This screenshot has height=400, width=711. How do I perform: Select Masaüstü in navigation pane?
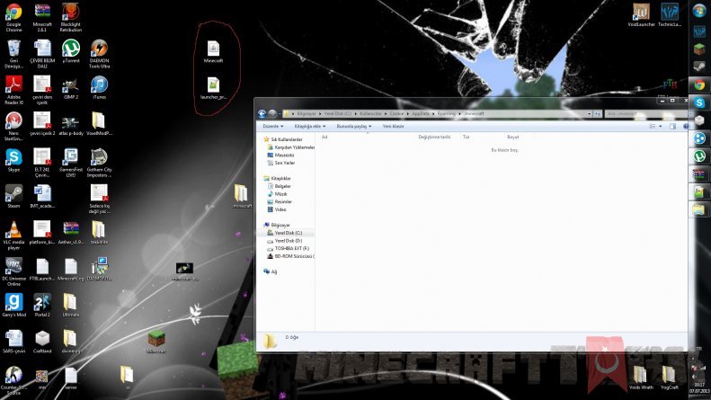coord(280,156)
